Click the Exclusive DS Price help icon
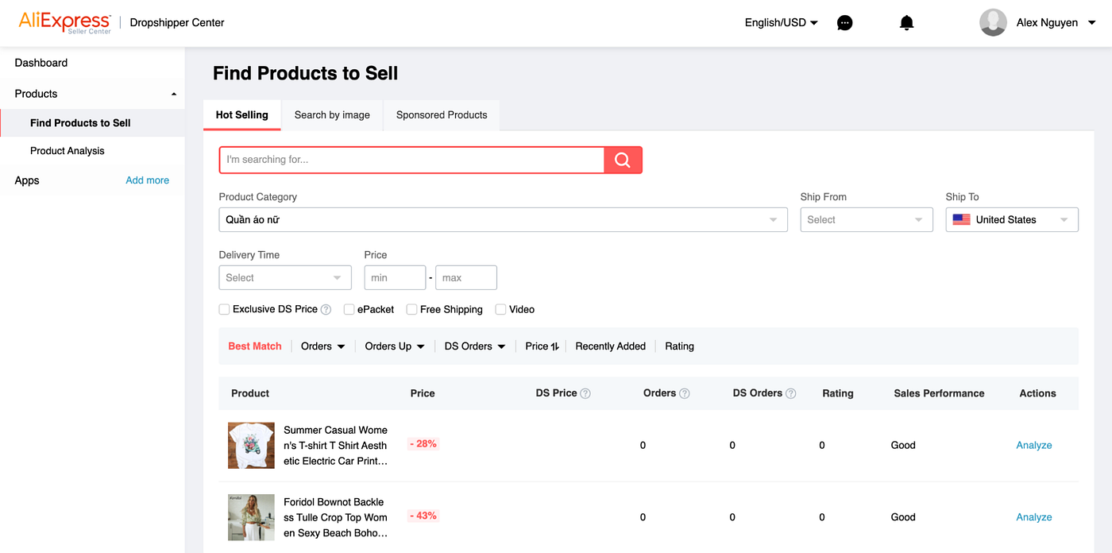 [x=326, y=310]
